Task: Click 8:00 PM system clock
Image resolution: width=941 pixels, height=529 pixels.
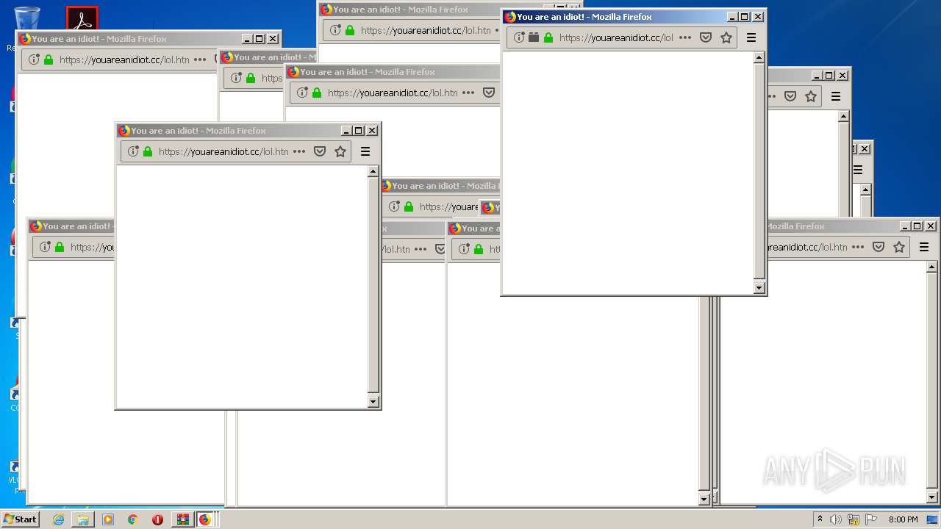Action: (903, 519)
